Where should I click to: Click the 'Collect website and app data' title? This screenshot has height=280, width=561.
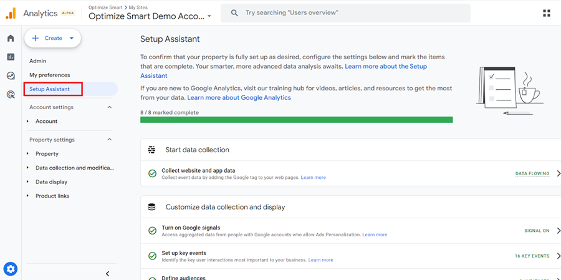pyautogui.click(x=198, y=171)
